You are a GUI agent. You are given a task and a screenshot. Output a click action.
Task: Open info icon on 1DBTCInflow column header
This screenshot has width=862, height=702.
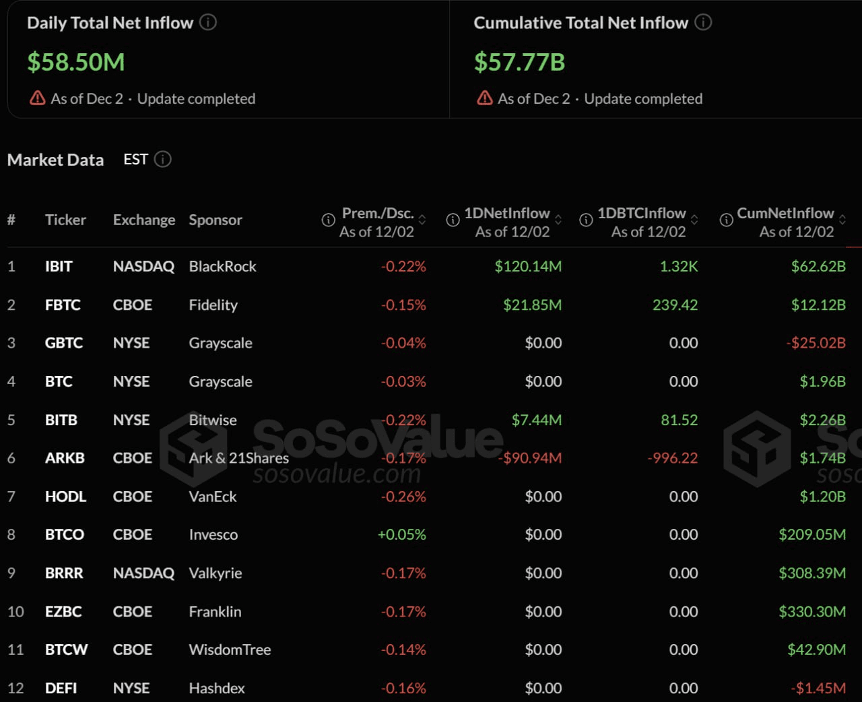click(x=586, y=220)
